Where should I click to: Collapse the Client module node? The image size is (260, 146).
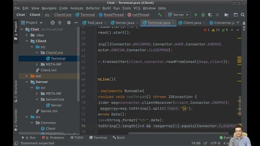point(27,41)
